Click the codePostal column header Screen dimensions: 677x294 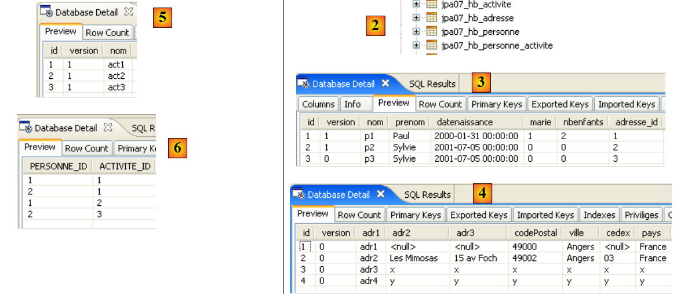click(536, 233)
